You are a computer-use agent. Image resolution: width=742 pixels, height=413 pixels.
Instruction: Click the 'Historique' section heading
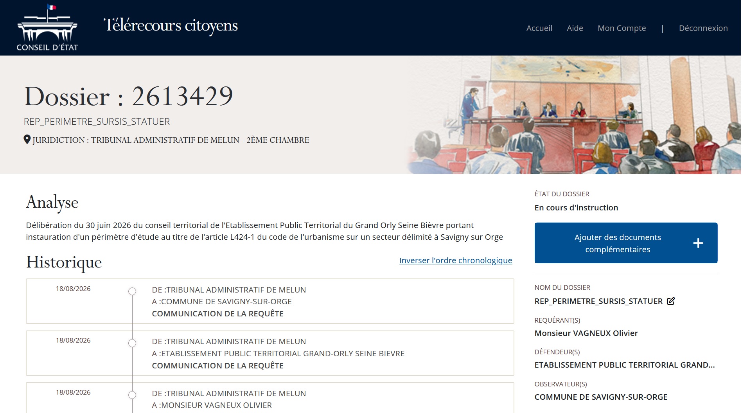coord(64,262)
